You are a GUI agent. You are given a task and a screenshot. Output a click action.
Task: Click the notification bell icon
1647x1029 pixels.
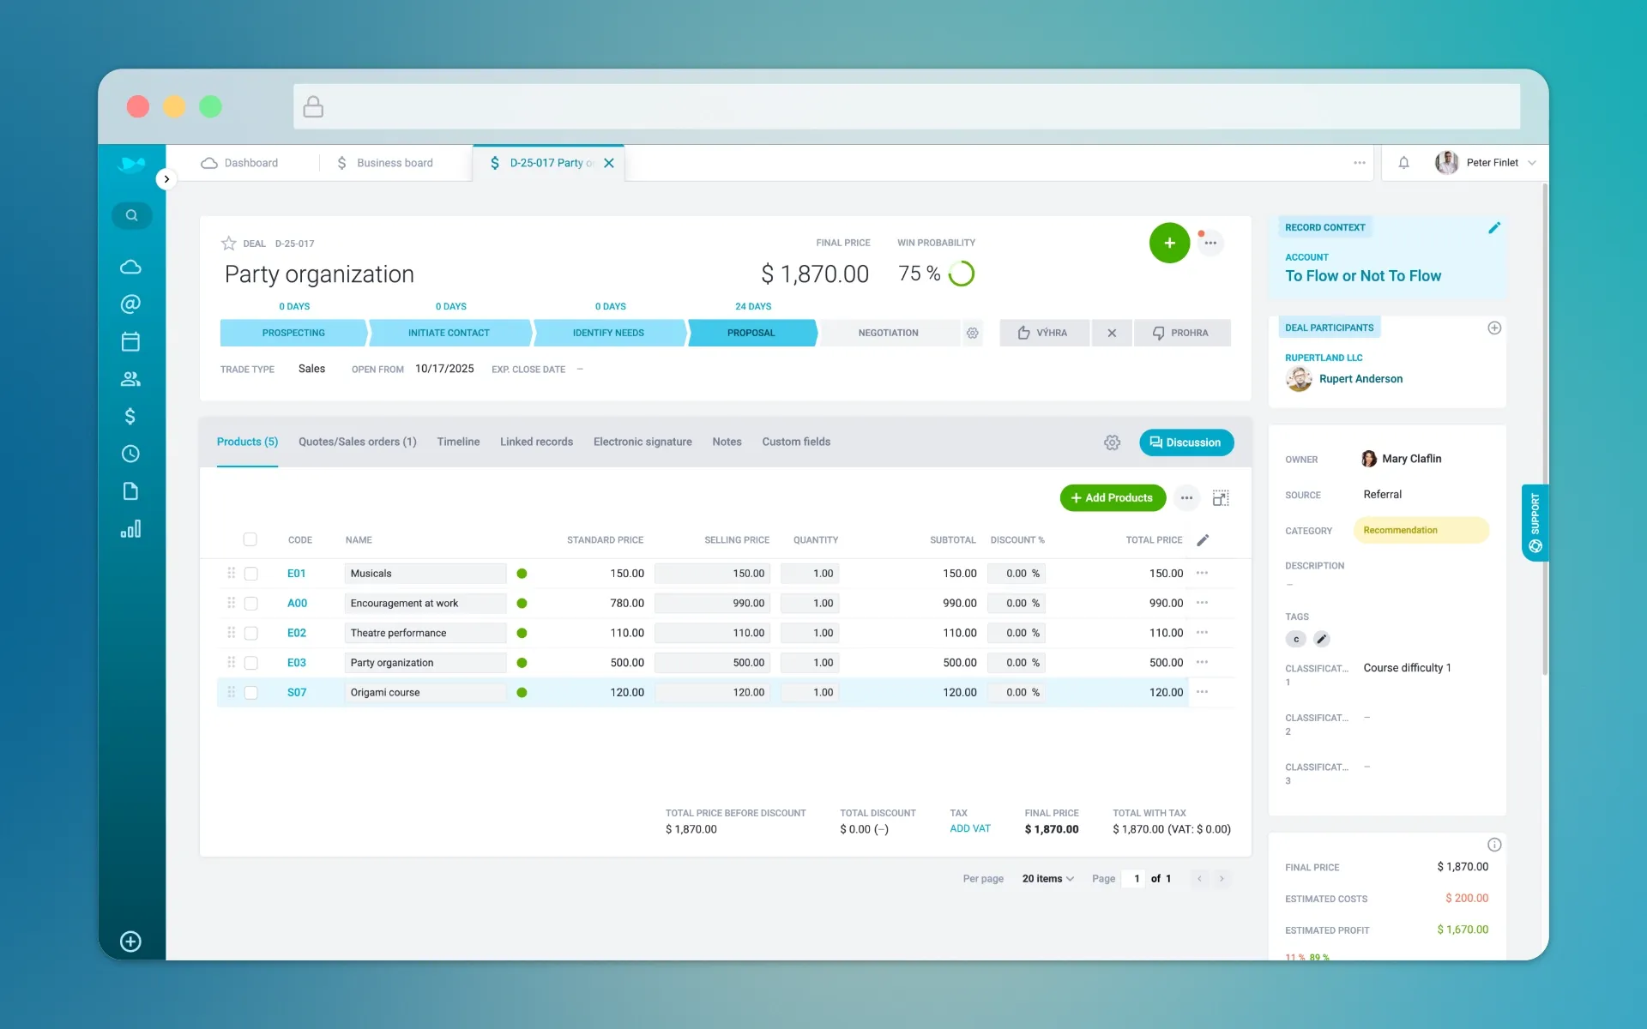tap(1403, 163)
